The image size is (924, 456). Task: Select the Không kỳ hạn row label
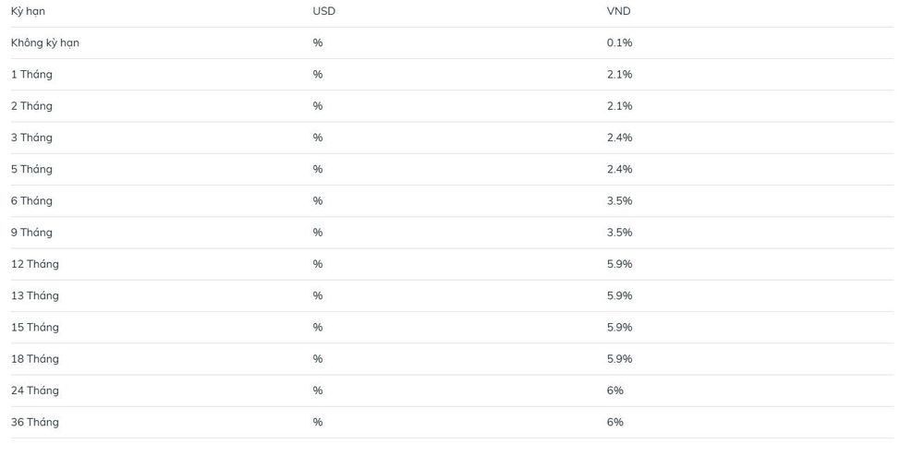(44, 43)
